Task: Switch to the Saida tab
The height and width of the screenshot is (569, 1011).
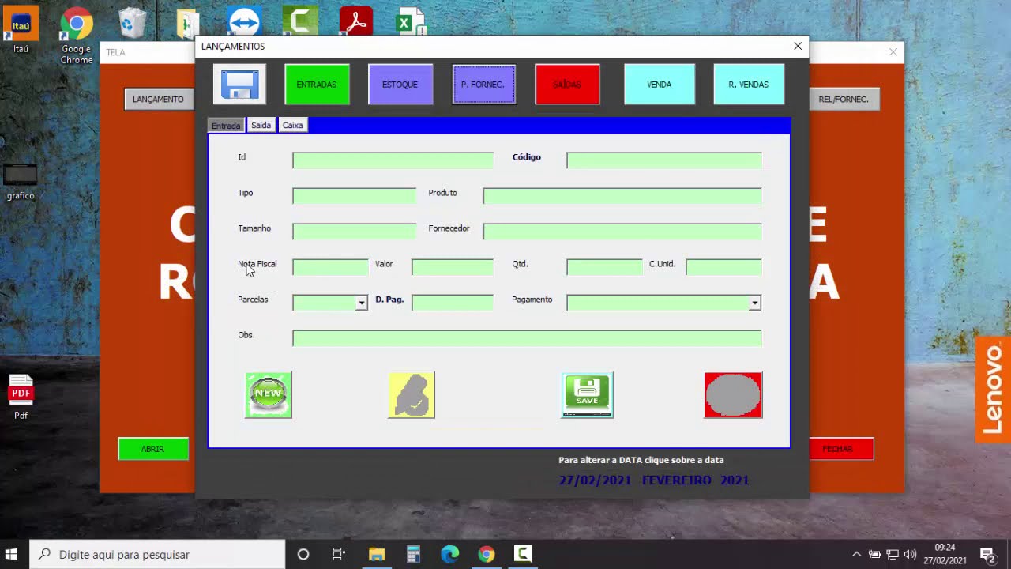Action: tap(261, 125)
